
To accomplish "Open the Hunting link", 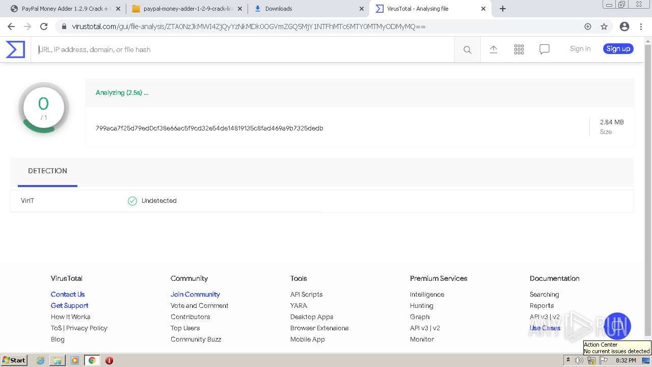I will pyautogui.click(x=421, y=306).
